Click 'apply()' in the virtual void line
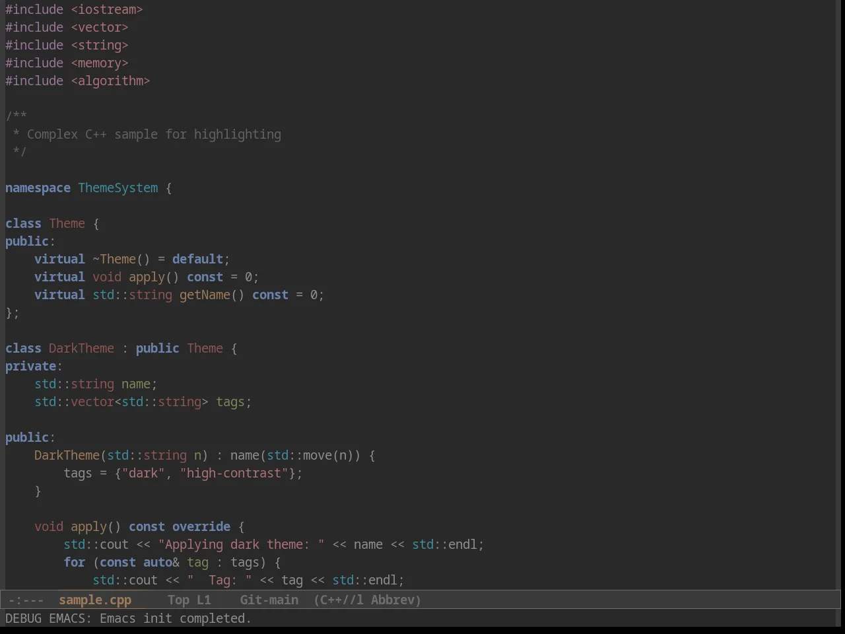 click(154, 277)
